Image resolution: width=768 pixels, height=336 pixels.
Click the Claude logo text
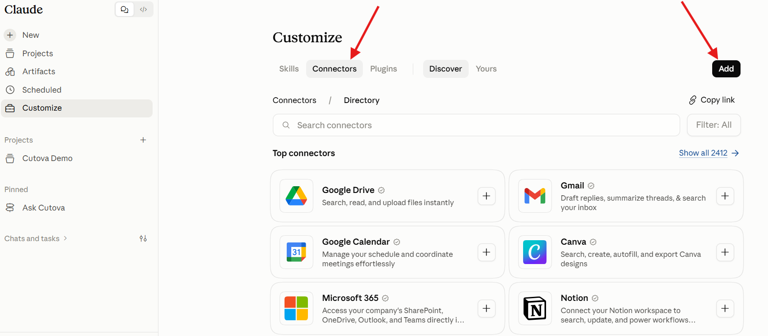tap(24, 9)
